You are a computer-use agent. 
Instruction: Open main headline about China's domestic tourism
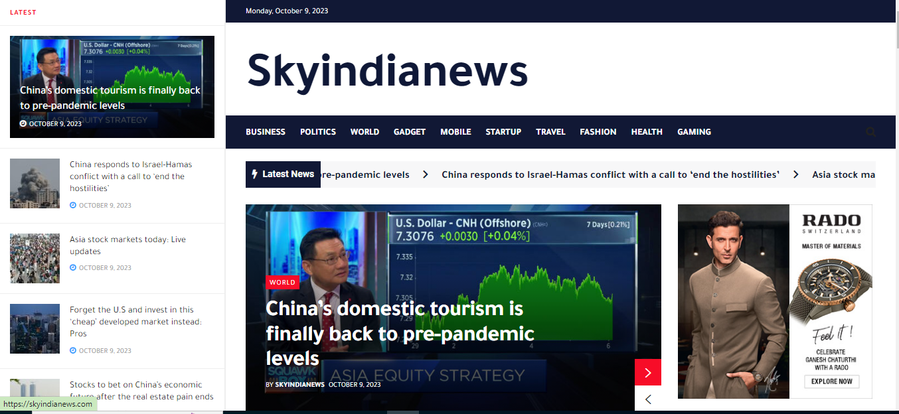point(400,333)
